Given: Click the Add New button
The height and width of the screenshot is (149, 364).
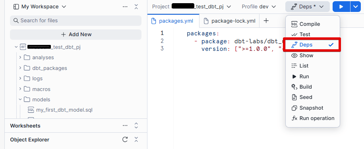Looking at the screenshot, I should pos(76,35).
